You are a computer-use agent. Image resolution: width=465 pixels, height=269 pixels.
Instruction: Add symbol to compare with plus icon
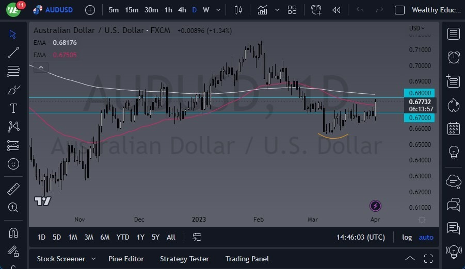pyautogui.click(x=90, y=10)
